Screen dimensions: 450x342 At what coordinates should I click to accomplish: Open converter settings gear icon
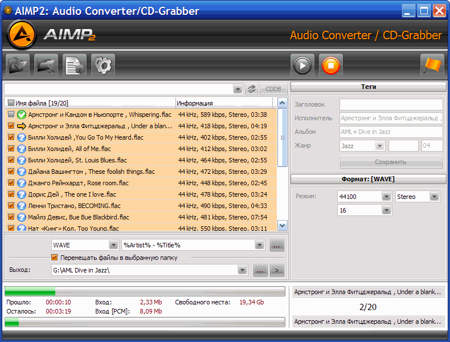click(x=103, y=66)
